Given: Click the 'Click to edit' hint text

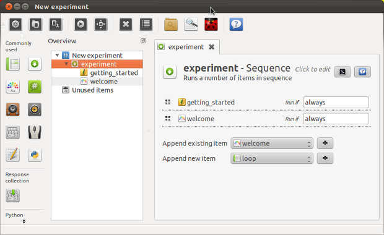Looking at the screenshot, I should pos(313,69).
